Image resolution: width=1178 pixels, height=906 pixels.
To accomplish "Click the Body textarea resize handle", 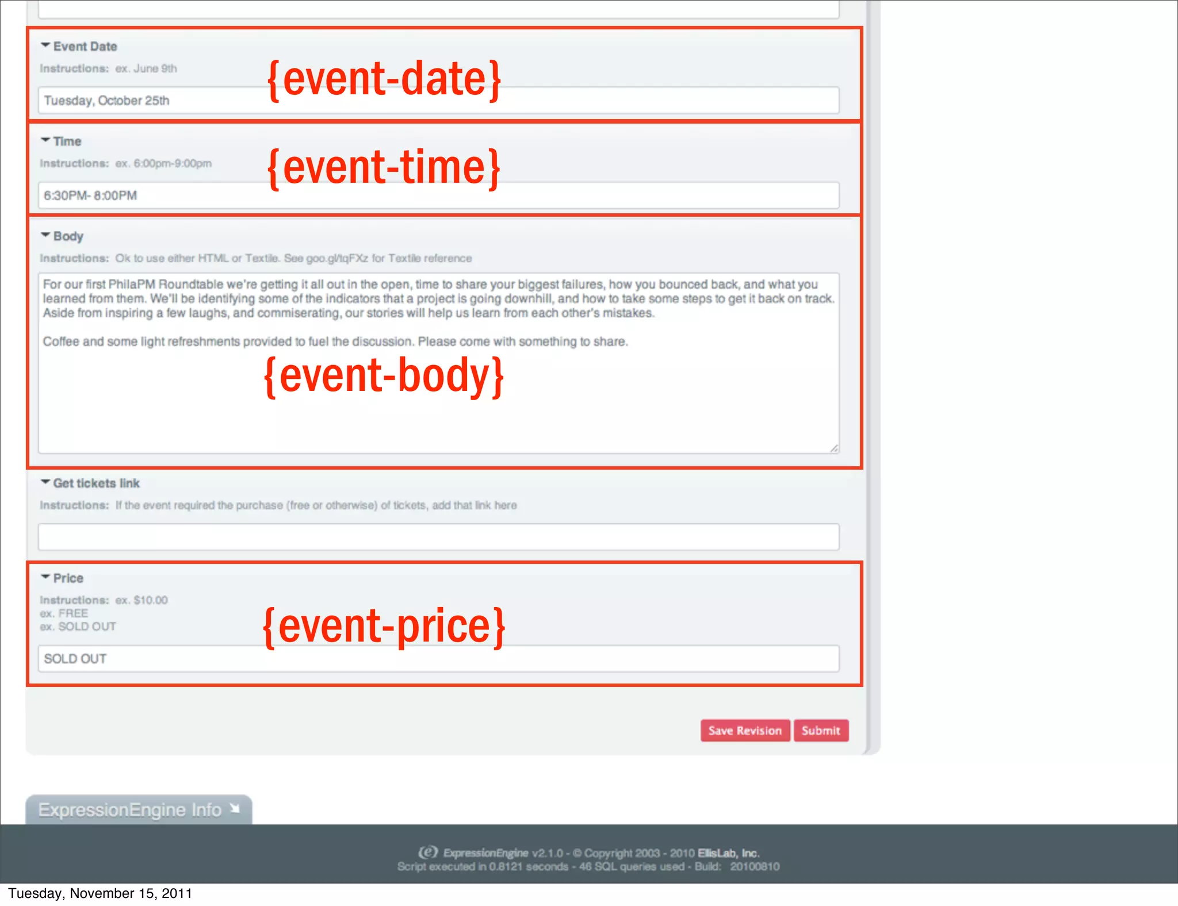I will pyautogui.click(x=834, y=448).
